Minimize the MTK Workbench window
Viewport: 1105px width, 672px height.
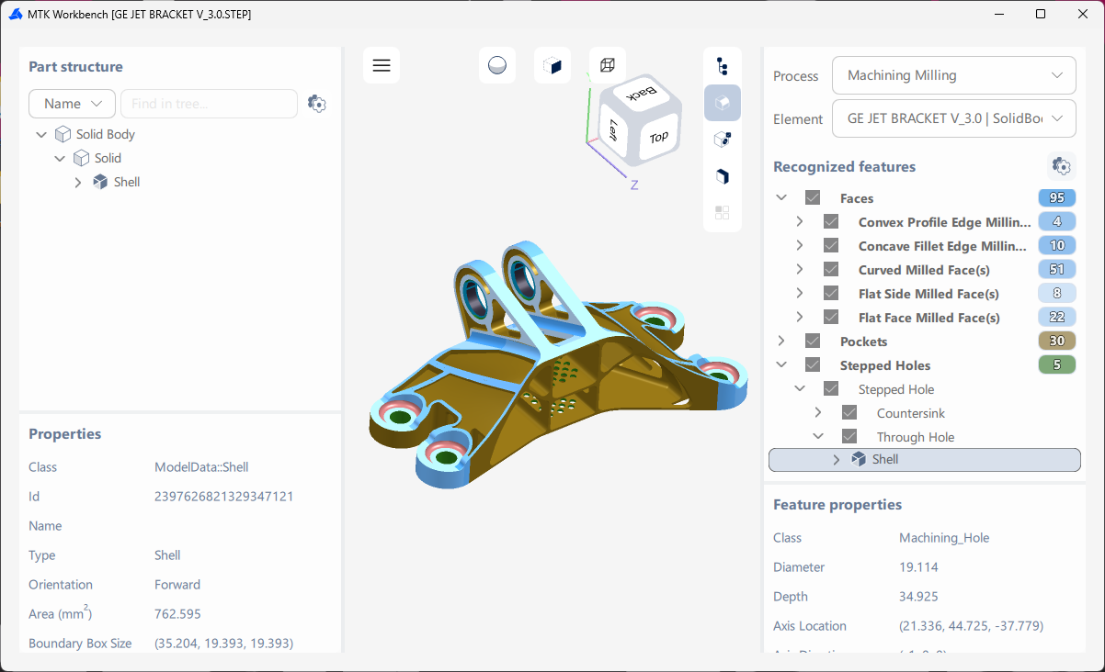click(998, 14)
